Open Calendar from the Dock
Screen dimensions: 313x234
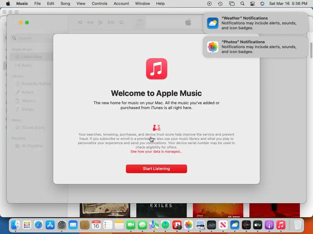pos(96,225)
